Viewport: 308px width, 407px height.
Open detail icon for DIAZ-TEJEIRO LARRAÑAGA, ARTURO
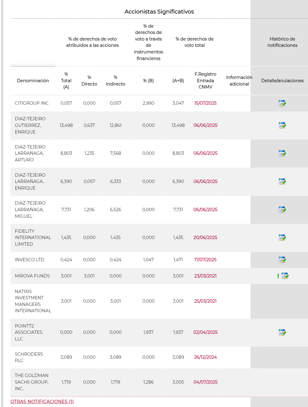point(282,154)
